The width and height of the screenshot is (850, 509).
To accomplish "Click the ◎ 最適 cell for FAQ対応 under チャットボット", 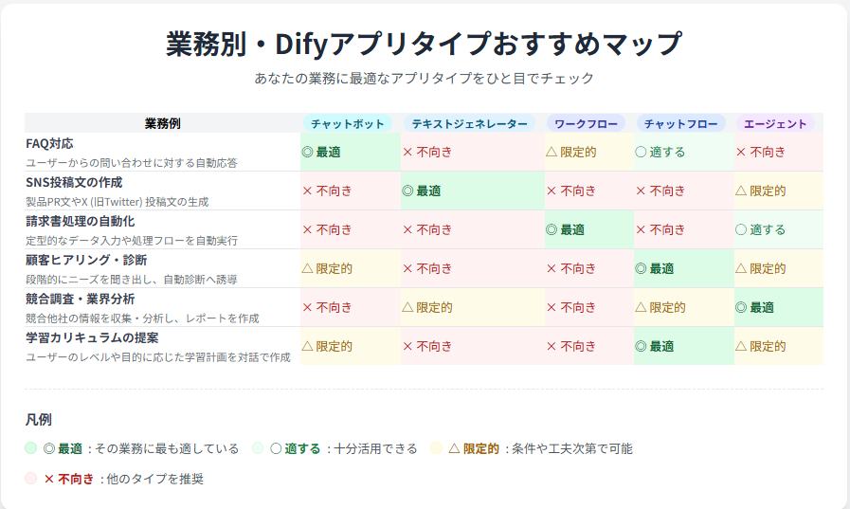I will (350, 152).
